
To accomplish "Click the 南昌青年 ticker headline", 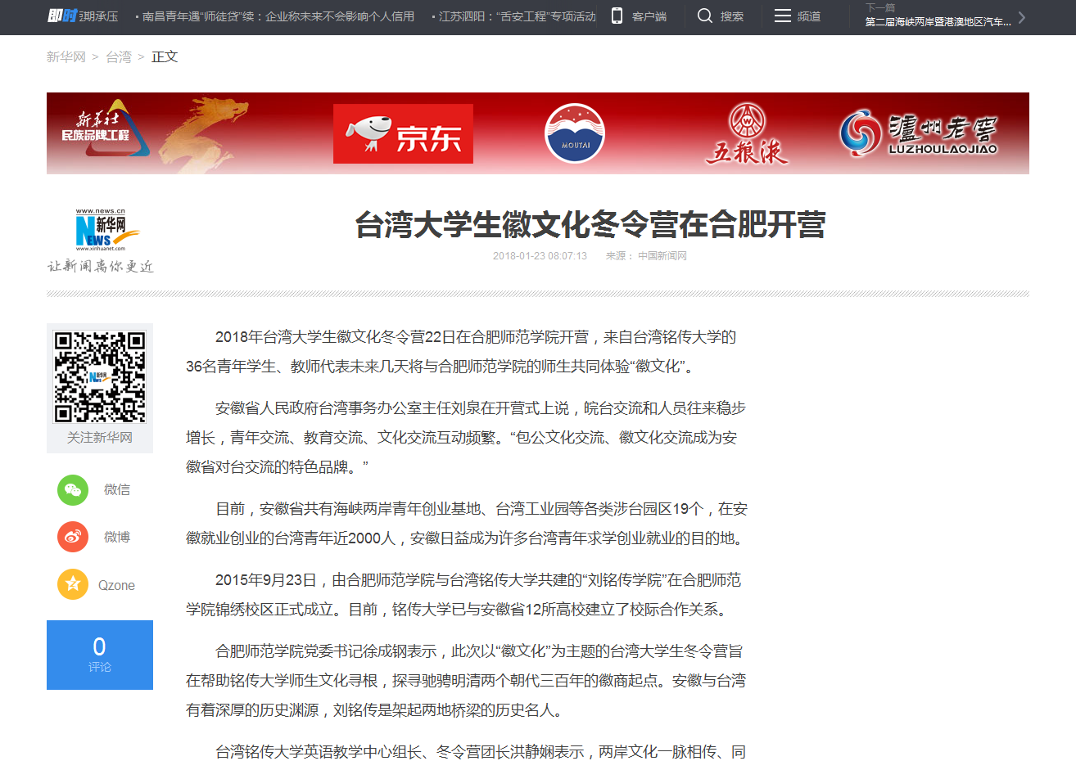I will click(278, 16).
